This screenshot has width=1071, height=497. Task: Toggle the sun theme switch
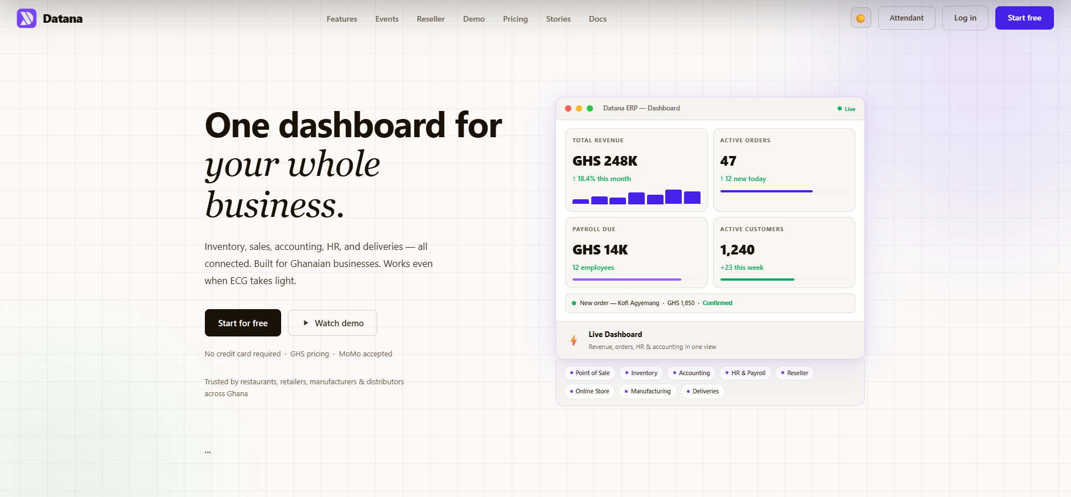coord(860,18)
